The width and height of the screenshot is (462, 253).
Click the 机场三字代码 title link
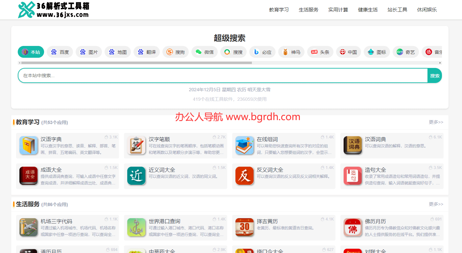(x=57, y=221)
